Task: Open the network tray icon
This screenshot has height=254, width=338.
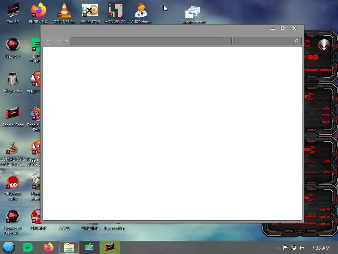Action: tap(293, 248)
